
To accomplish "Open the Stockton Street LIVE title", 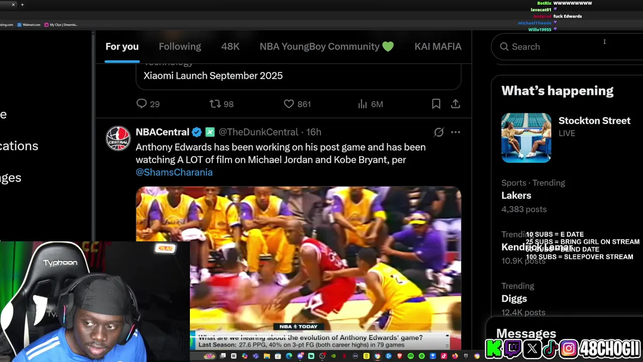I will coord(594,121).
